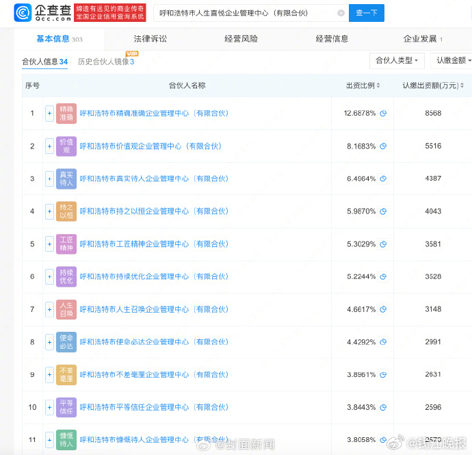Click the 查一下 search button
The height and width of the screenshot is (455, 472).
coord(367,13)
